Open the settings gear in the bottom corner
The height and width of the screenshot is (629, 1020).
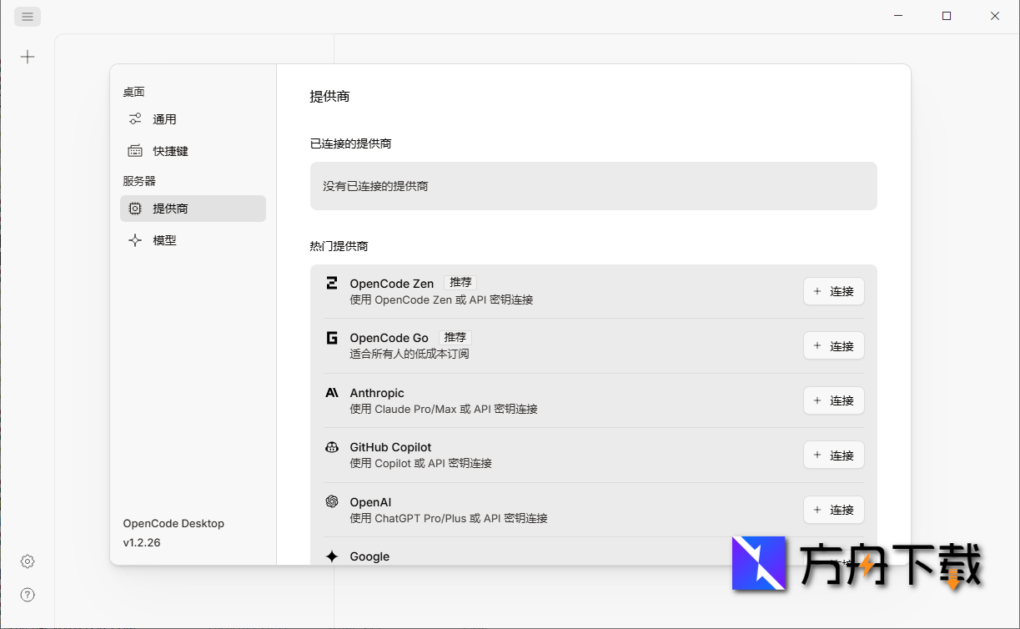pos(27,561)
